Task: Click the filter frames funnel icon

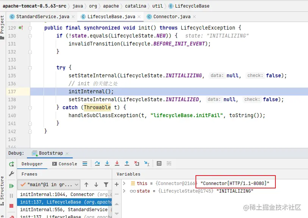Action: point(106,185)
